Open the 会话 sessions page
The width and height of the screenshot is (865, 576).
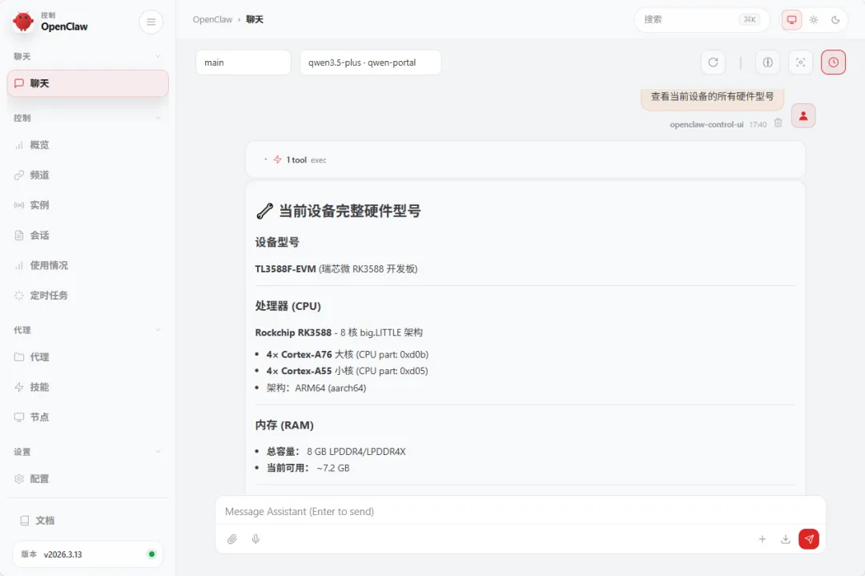[88, 235]
